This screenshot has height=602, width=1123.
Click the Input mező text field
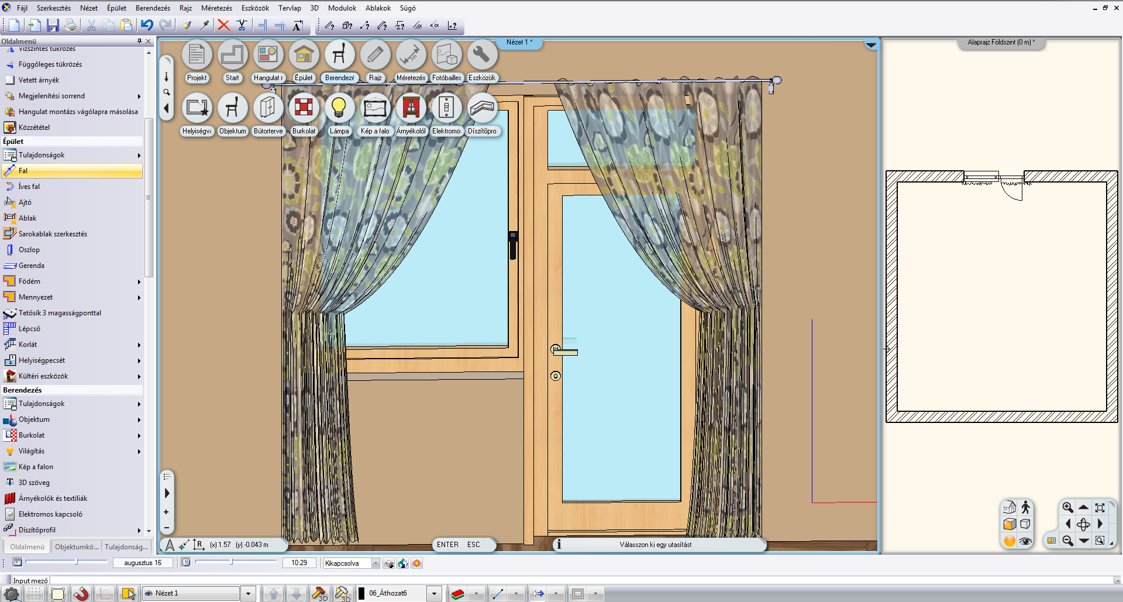coord(579,581)
